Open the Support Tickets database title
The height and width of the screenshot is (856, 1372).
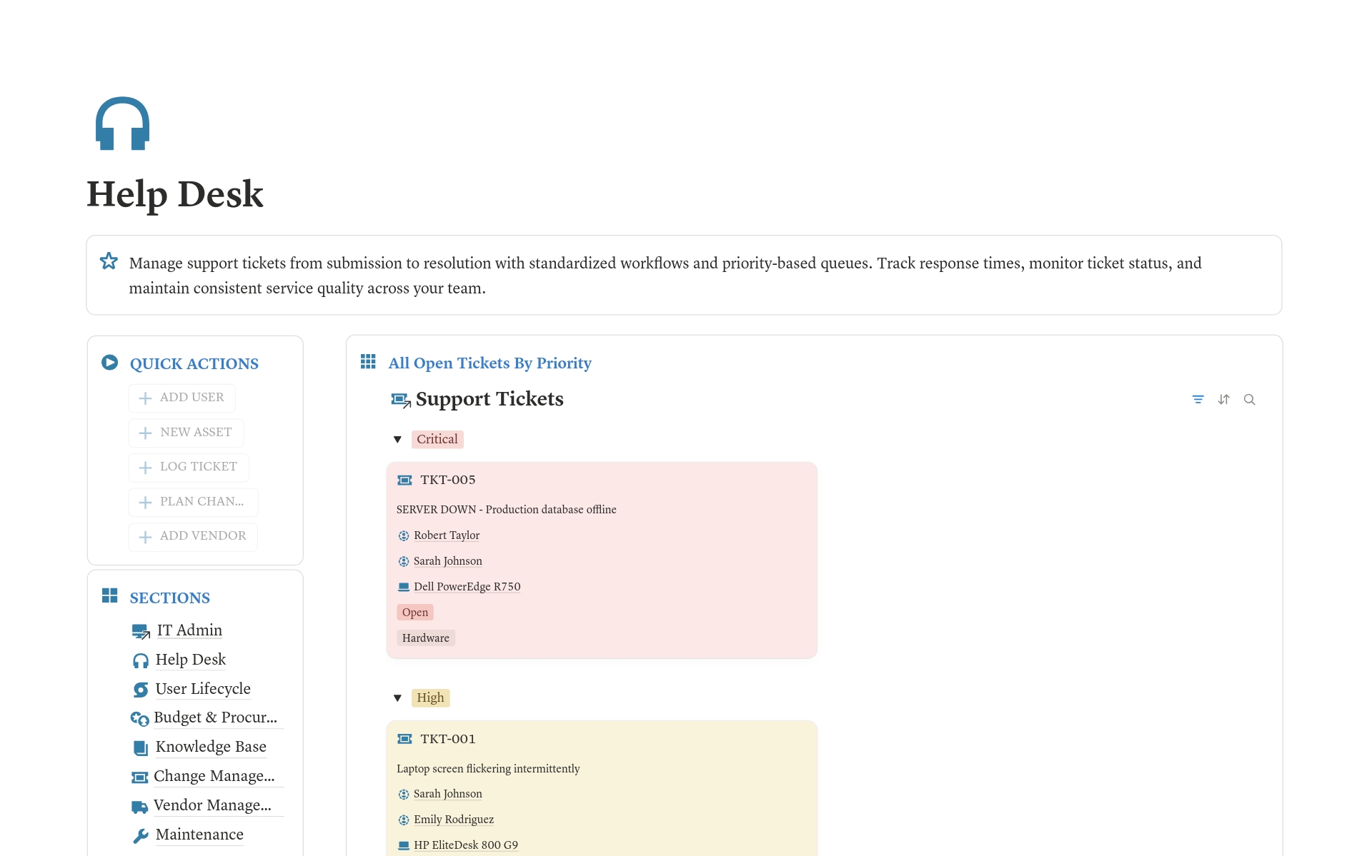point(489,398)
